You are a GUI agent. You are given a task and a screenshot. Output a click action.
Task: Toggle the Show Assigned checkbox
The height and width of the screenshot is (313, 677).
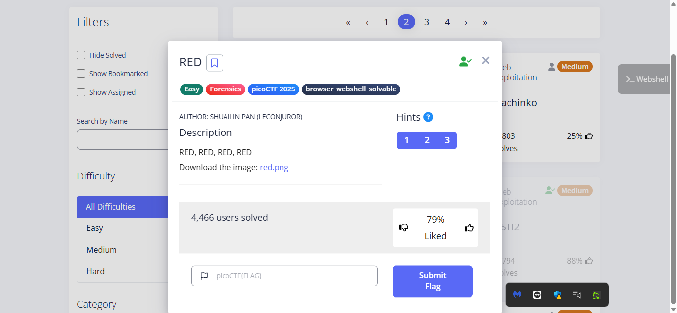tap(81, 92)
